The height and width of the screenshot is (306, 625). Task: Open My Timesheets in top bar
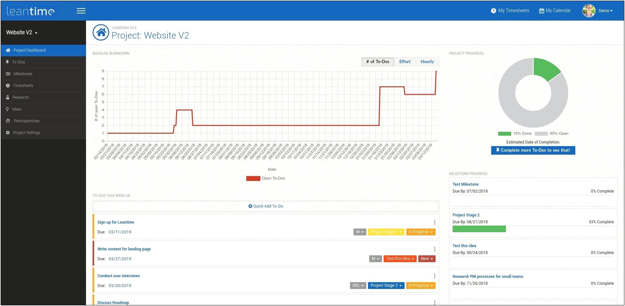click(x=510, y=10)
